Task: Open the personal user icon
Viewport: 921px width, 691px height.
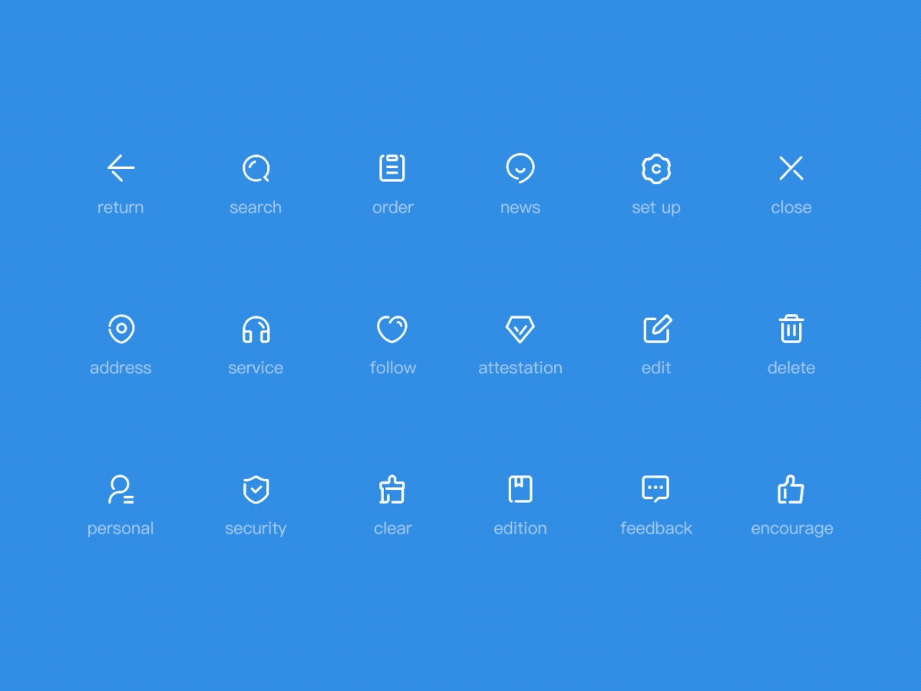Action: [x=121, y=490]
